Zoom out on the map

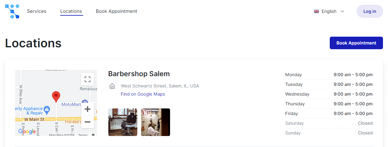(x=88, y=122)
